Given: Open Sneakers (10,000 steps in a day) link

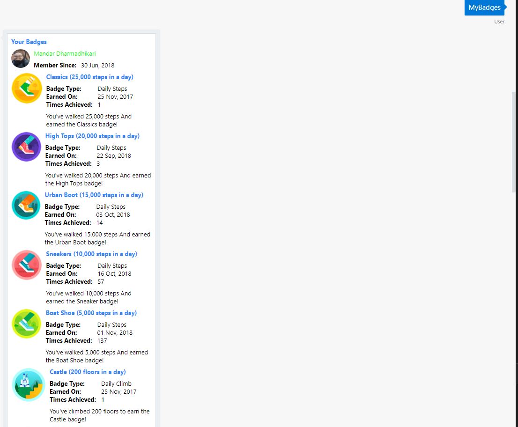Looking at the screenshot, I should point(91,254).
